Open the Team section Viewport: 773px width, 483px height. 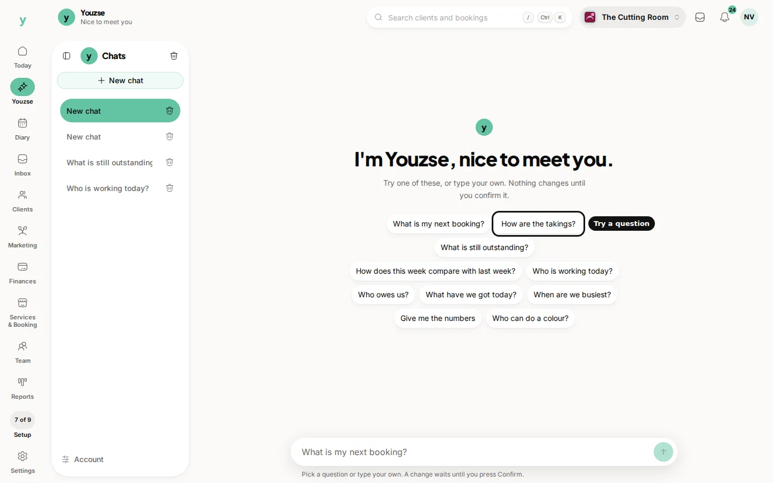coord(23,353)
